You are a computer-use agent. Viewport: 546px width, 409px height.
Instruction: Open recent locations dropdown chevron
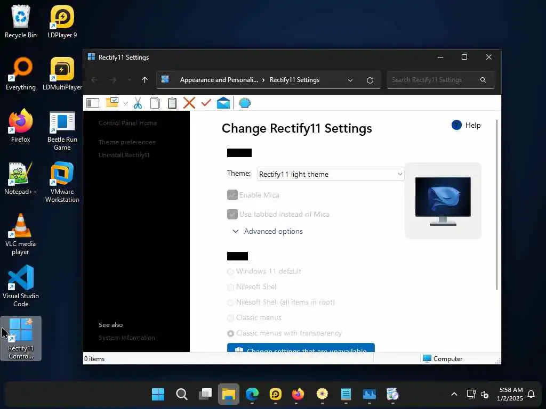pyautogui.click(x=129, y=80)
